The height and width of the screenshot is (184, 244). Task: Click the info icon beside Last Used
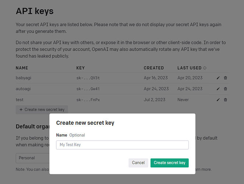[x=205, y=68]
